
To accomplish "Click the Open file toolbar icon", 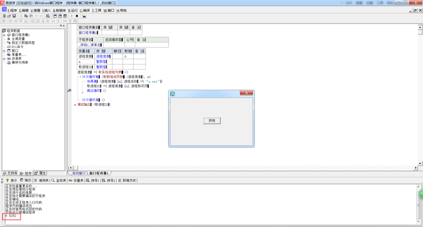I will point(9,16).
